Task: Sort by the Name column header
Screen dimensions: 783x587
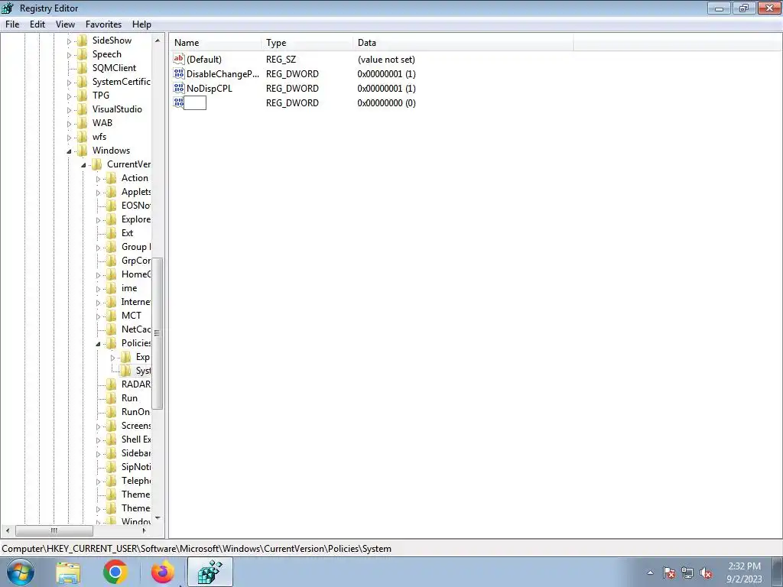Action: (x=215, y=43)
